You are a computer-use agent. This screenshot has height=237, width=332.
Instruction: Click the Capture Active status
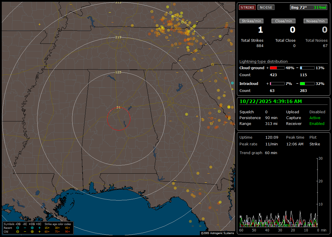(315, 118)
